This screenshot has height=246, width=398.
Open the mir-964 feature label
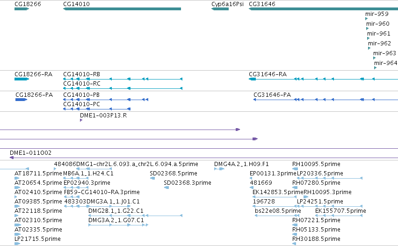tap(385, 63)
